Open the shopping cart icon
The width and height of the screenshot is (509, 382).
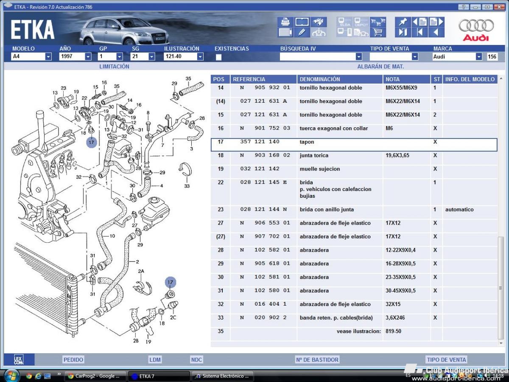pyautogui.click(x=377, y=32)
